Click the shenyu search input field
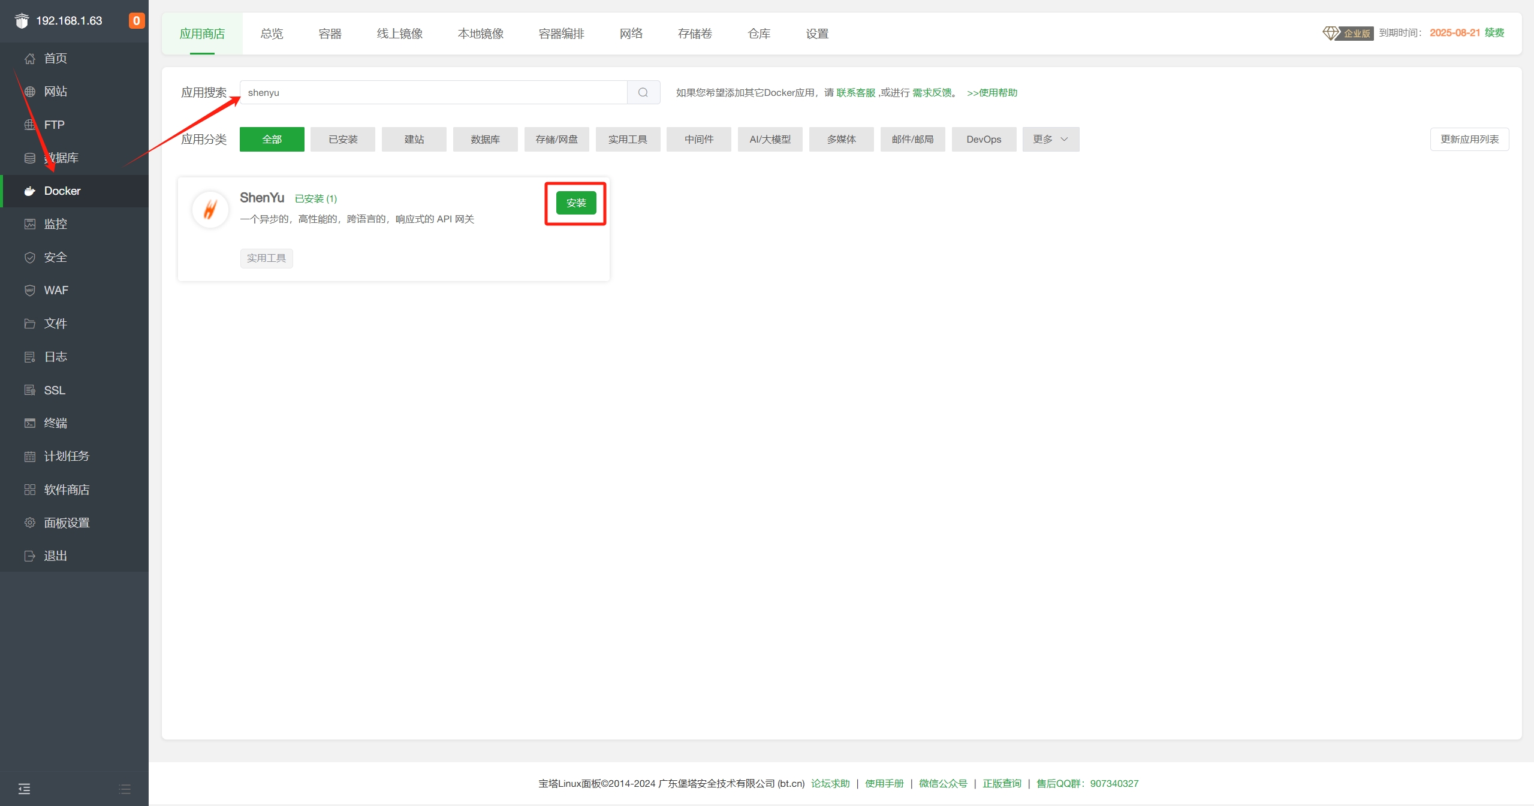 (433, 92)
